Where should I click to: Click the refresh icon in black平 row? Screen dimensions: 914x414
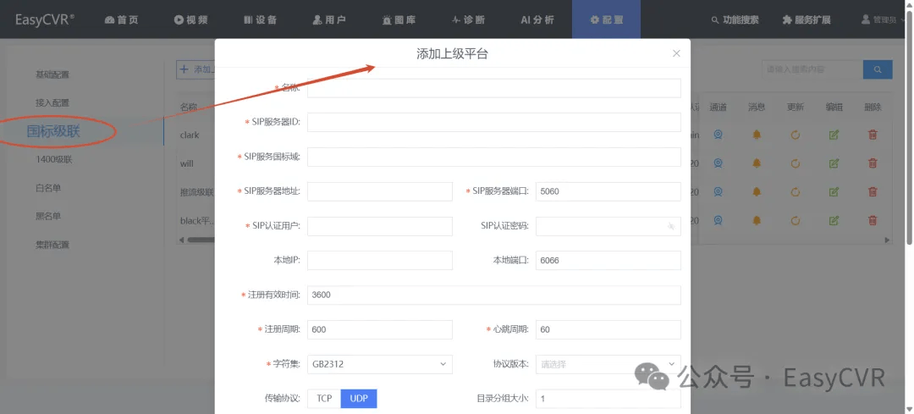click(795, 220)
